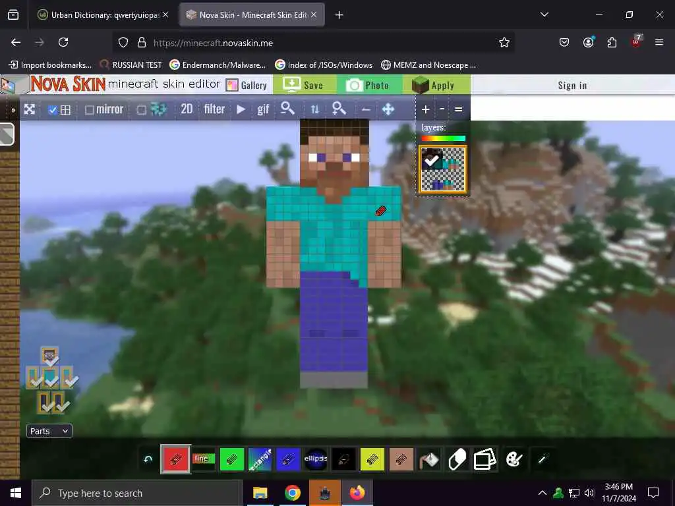The image size is (675, 506).
Task: Open Chrome from the taskbar
Action: tap(292, 493)
